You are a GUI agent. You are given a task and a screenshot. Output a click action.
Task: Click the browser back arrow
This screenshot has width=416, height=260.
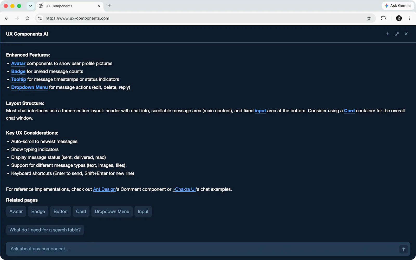[7, 18]
